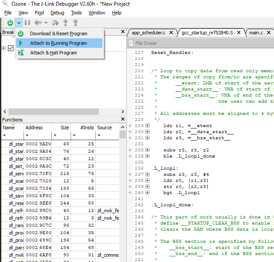The height and width of the screenshot is (262, 274).
Task: Sort Functions by #Insts column
Action: [x=83, y=128]
